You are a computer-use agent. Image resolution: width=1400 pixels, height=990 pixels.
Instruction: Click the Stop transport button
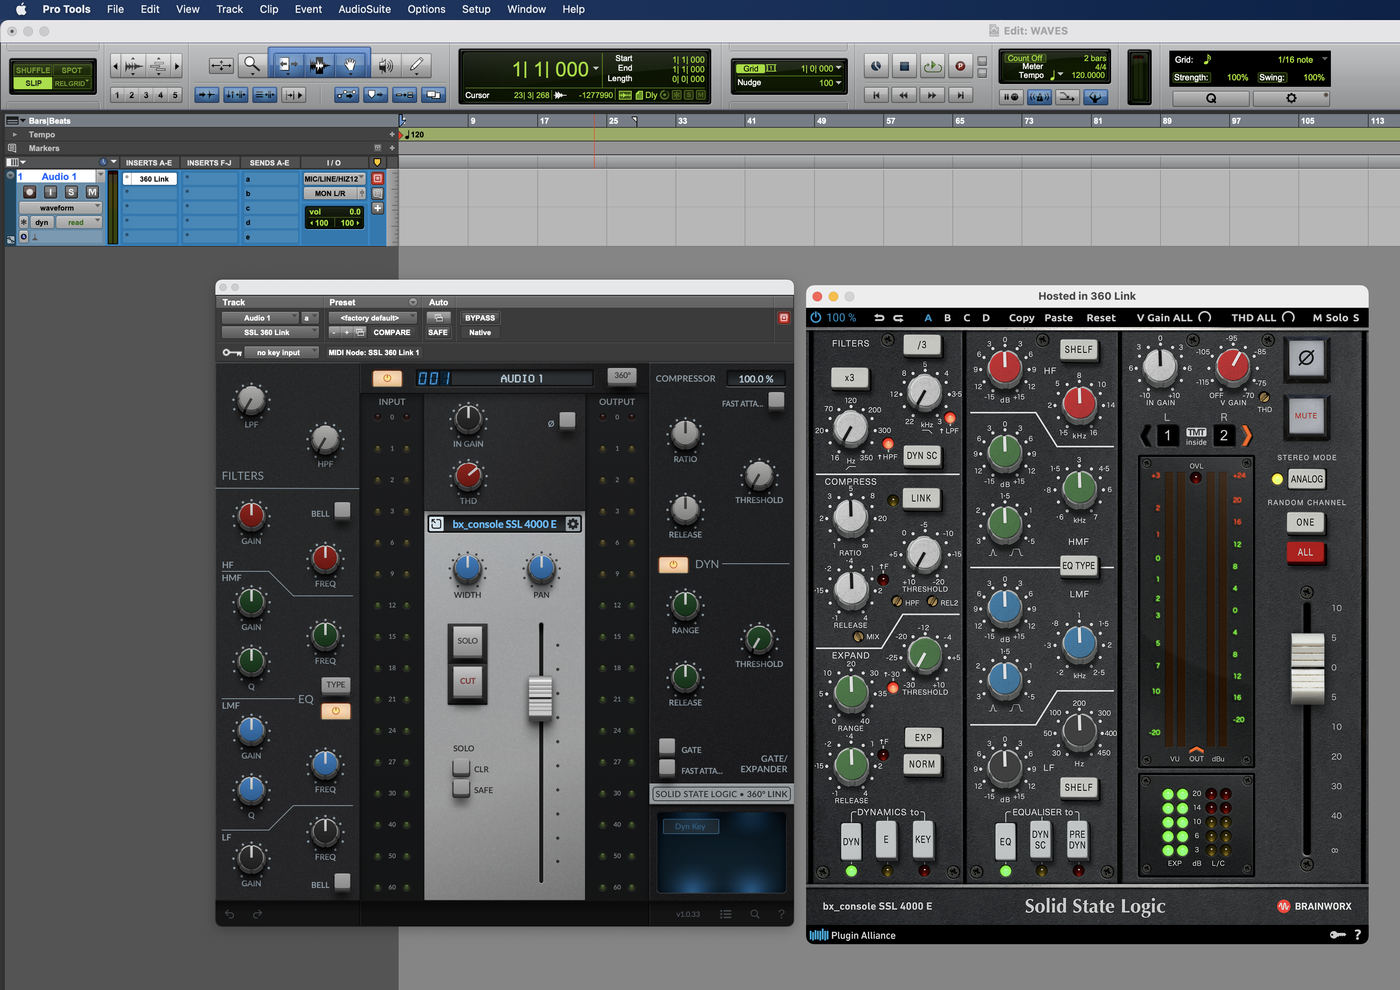904,66
